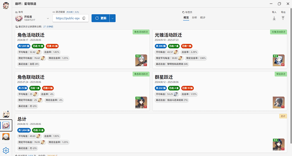This screenshot has height=156, width=292.
Task: Click the ticket icon beside 限定平均每金 50.83
Action: tap(180, 58)
